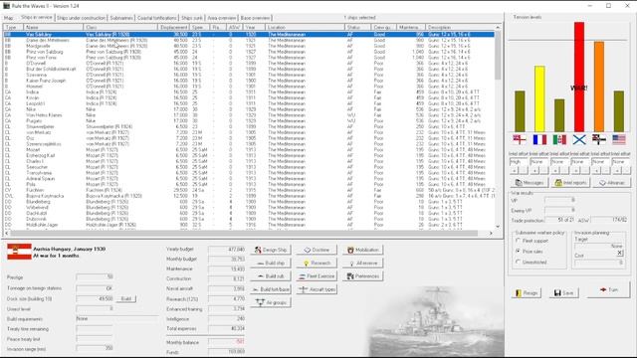Select ship Prinz von Salzburg in list
Image resolution: width=637 pixels, height=358 pixels.
click(249, 52)
